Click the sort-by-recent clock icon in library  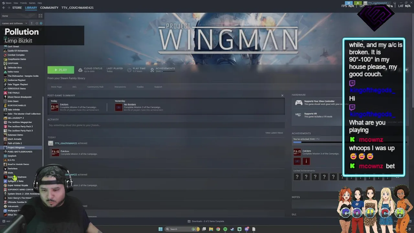[x=37, y=23]
